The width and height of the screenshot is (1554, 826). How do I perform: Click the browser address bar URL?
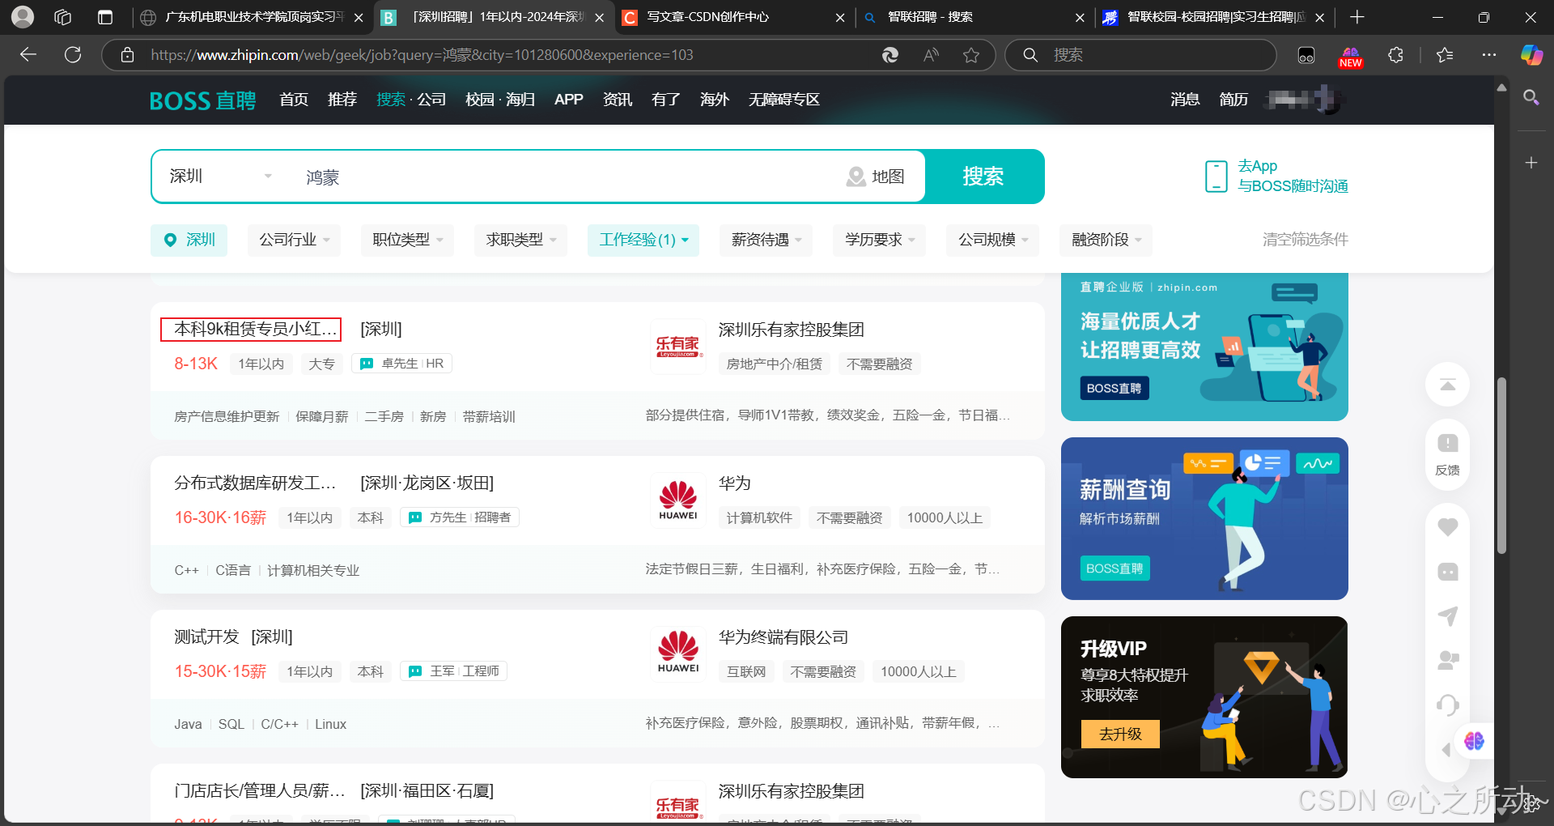click(422, 55)
